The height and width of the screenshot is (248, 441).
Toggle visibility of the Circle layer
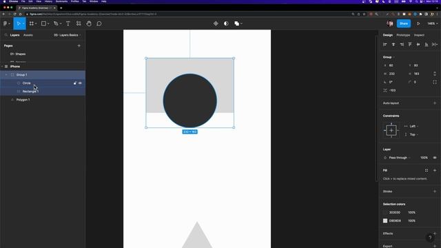click(x=80, y=83)
